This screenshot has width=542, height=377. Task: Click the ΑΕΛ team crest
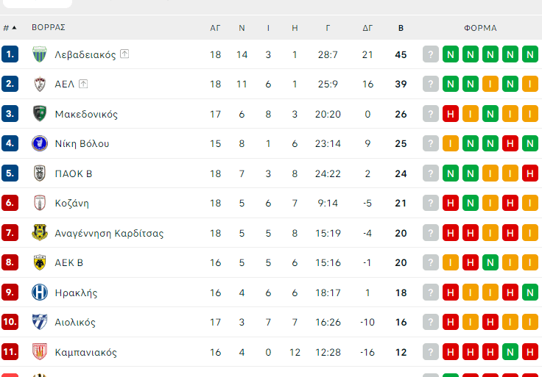(40, 85)
